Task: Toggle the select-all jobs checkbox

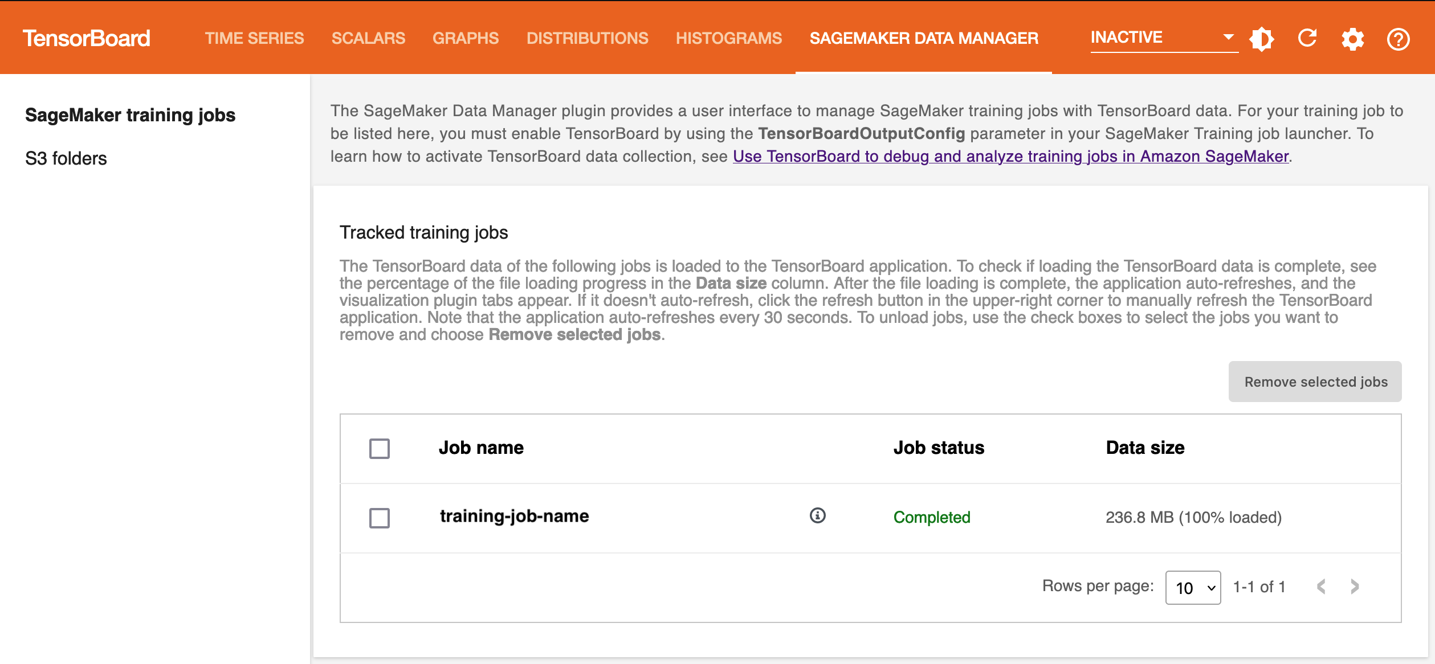Action: tap(380, 448)
